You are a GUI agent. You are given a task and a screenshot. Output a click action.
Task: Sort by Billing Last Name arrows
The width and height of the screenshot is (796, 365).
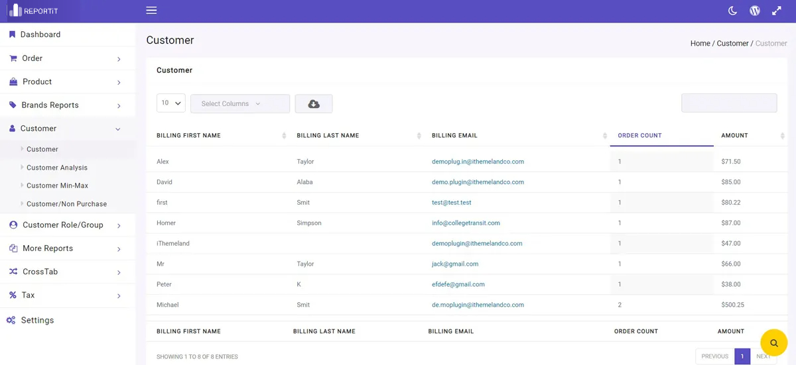pos(419,136)
